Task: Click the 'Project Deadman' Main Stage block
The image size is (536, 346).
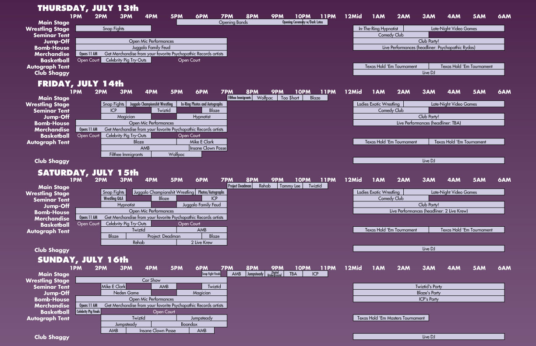Action: coord(240,186)
